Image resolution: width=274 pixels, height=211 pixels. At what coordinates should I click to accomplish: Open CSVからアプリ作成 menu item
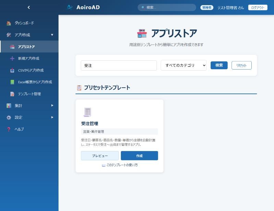29,70
